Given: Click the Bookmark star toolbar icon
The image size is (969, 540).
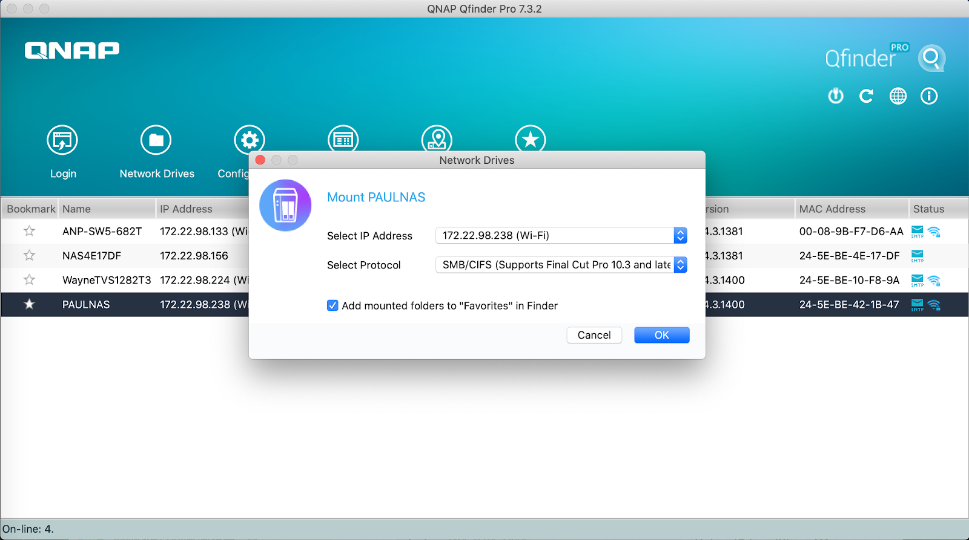Looking at the screenshot, I should click(531, 138).
